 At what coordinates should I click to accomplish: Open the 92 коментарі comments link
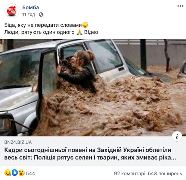(130, 173)
